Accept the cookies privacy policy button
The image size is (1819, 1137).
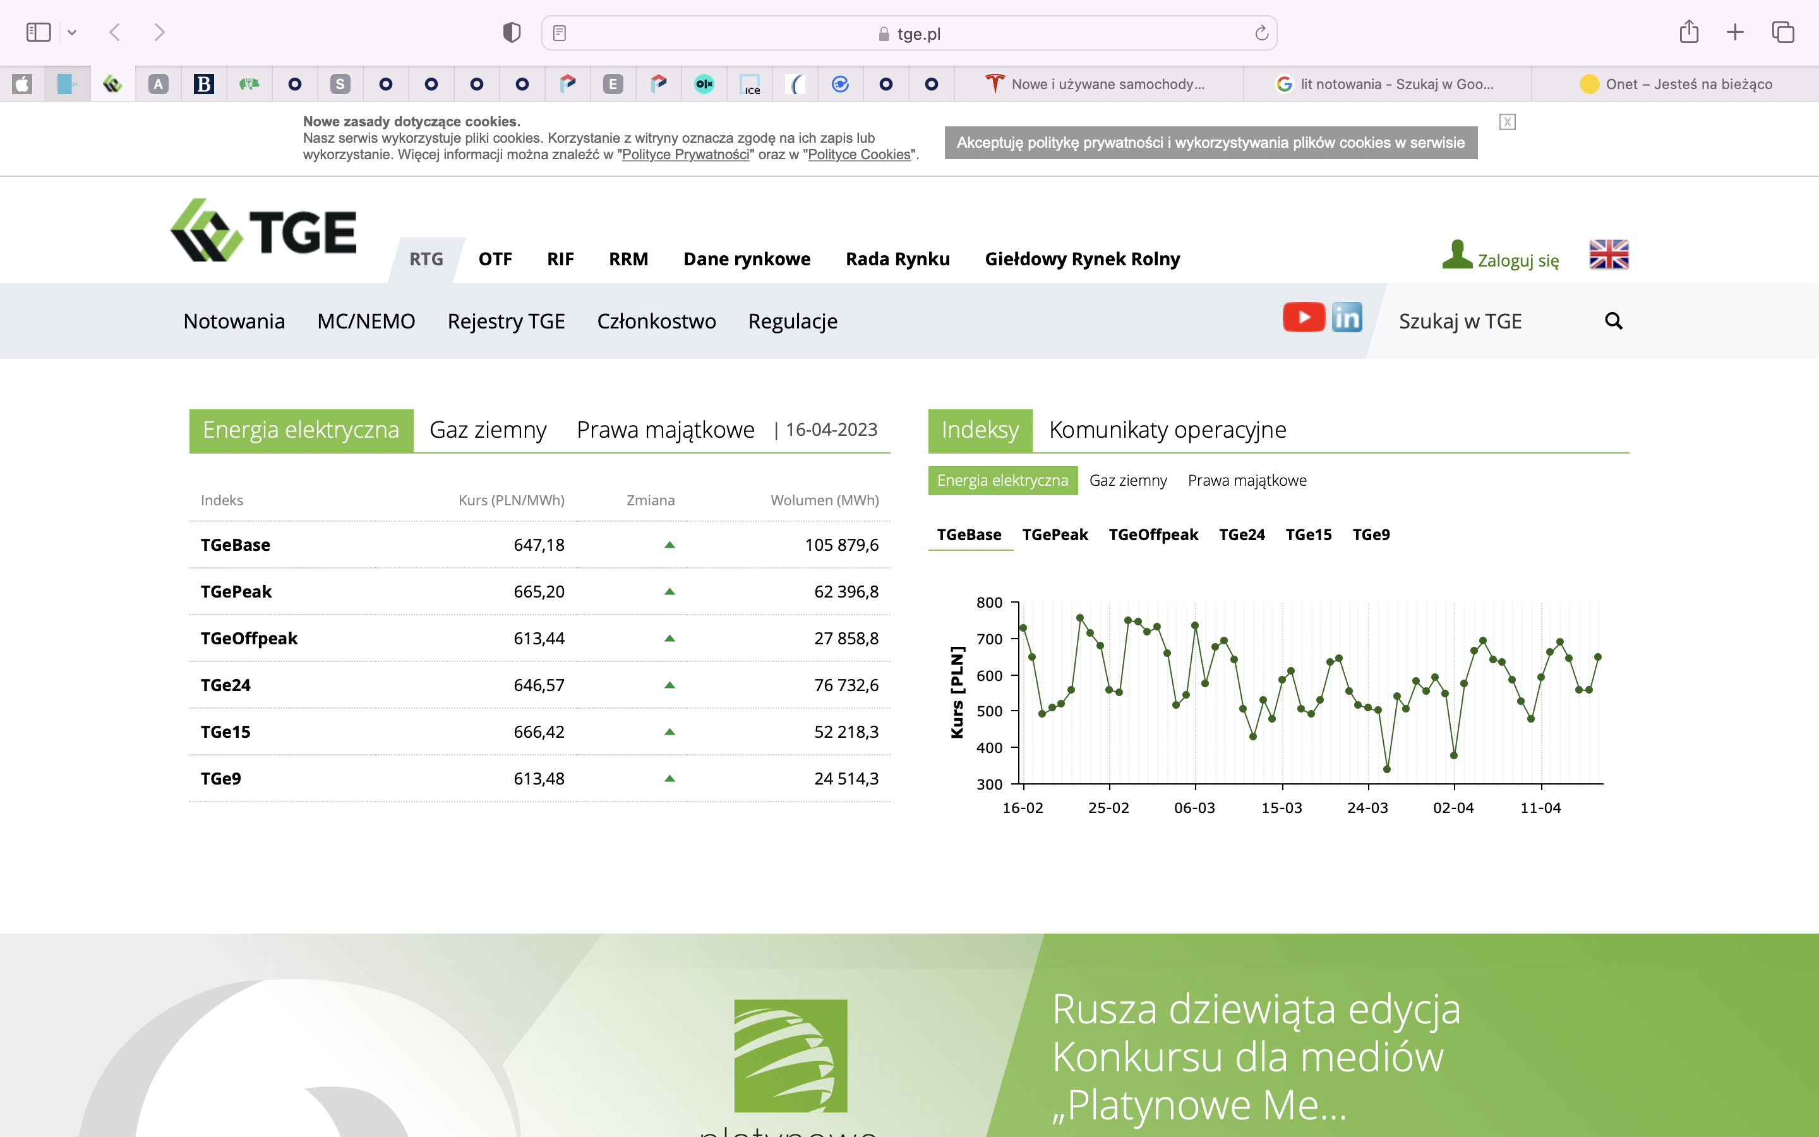click(1211, 143)
